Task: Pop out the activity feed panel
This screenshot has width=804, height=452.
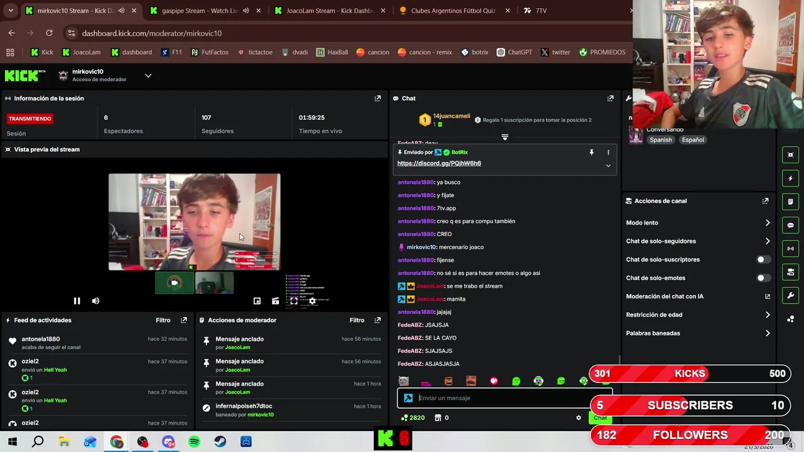Action: coord(183,320)
